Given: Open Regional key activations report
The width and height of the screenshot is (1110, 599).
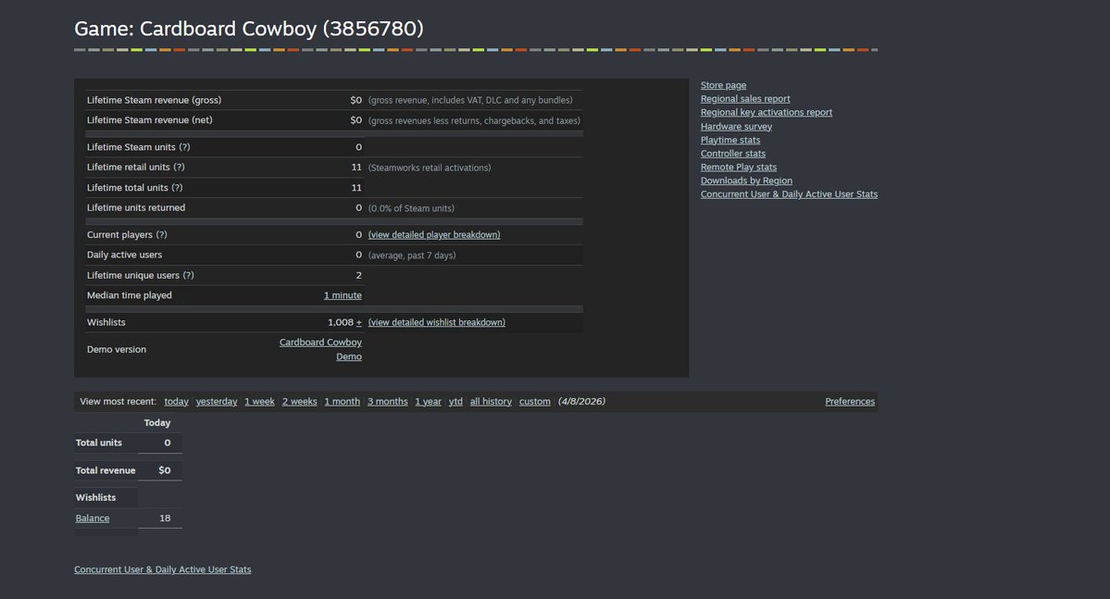Looking at the screenshot, I should click(x=766, y=112).
